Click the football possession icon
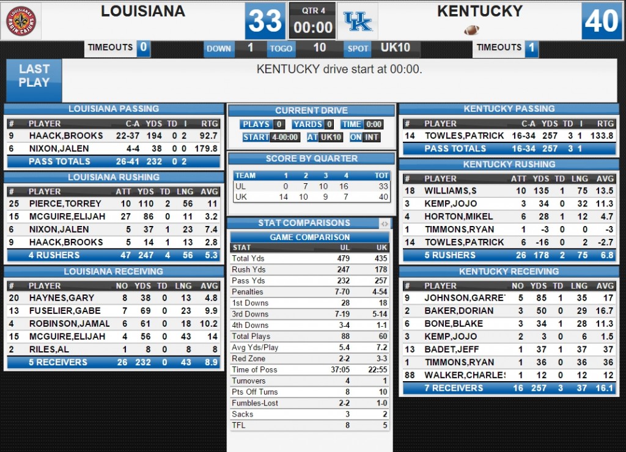The height and width of the screenshot is (452, 626). click(x=471, y=29)
